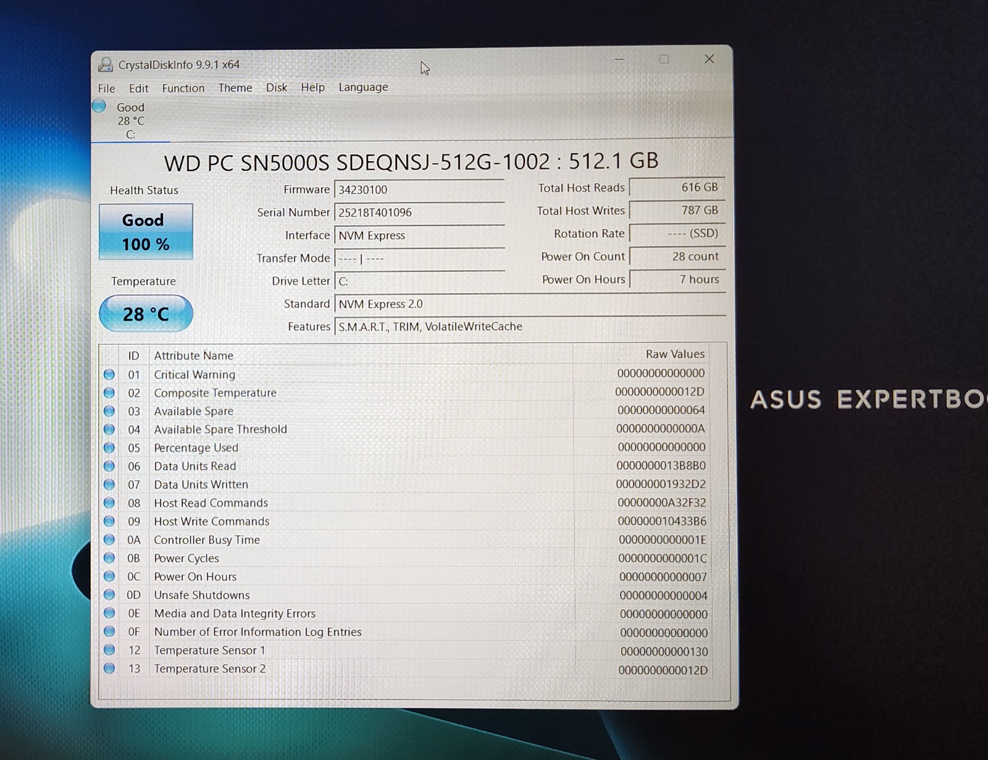
Task: Open the Help menu
Action: pos(313,87)
